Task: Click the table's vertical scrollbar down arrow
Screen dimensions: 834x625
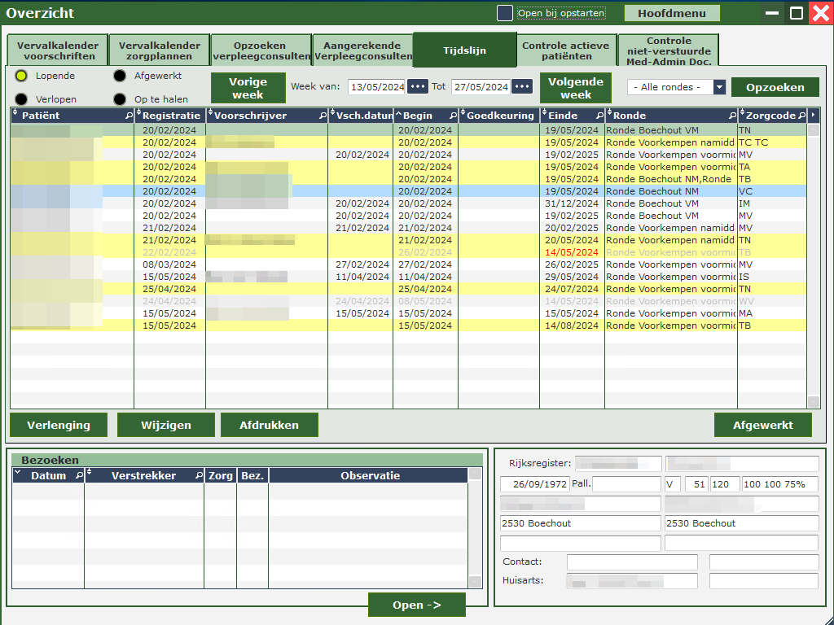Action: pos(813,402)
